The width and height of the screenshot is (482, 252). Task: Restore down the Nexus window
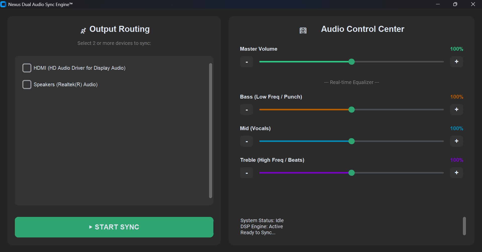coord(455,4)
